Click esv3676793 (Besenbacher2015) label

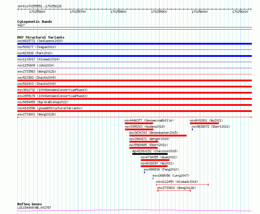click(x=154, y=133)
